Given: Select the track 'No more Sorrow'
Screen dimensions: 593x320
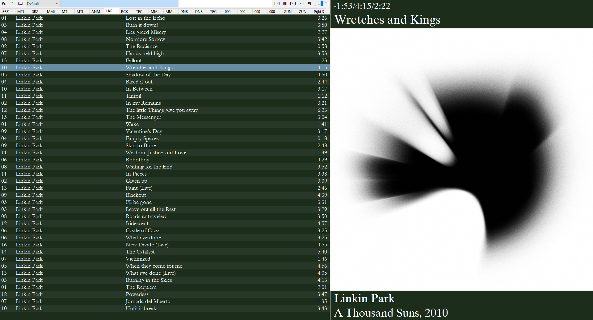Looking at the screenshot, I should tap(165, 39).
